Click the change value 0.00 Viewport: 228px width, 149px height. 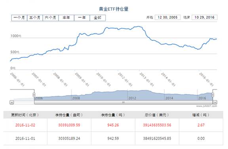(x=201, y=138)
